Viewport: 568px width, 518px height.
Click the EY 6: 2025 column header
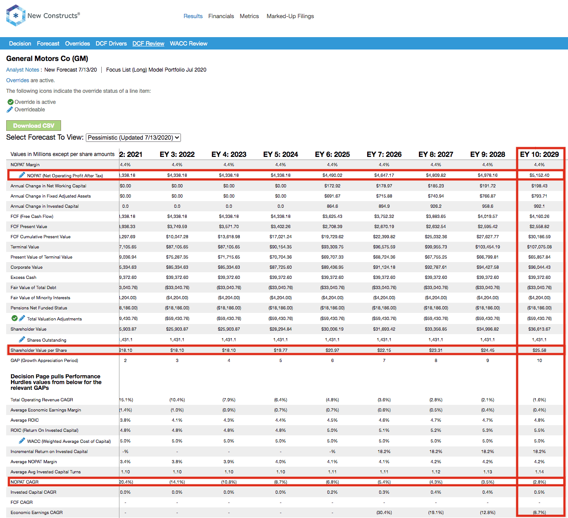click(x=332, y=154)
